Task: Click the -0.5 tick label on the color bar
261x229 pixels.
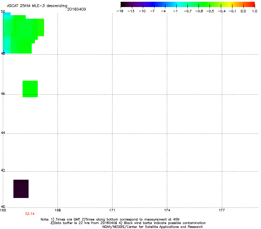Action: (x=210, y=11)
